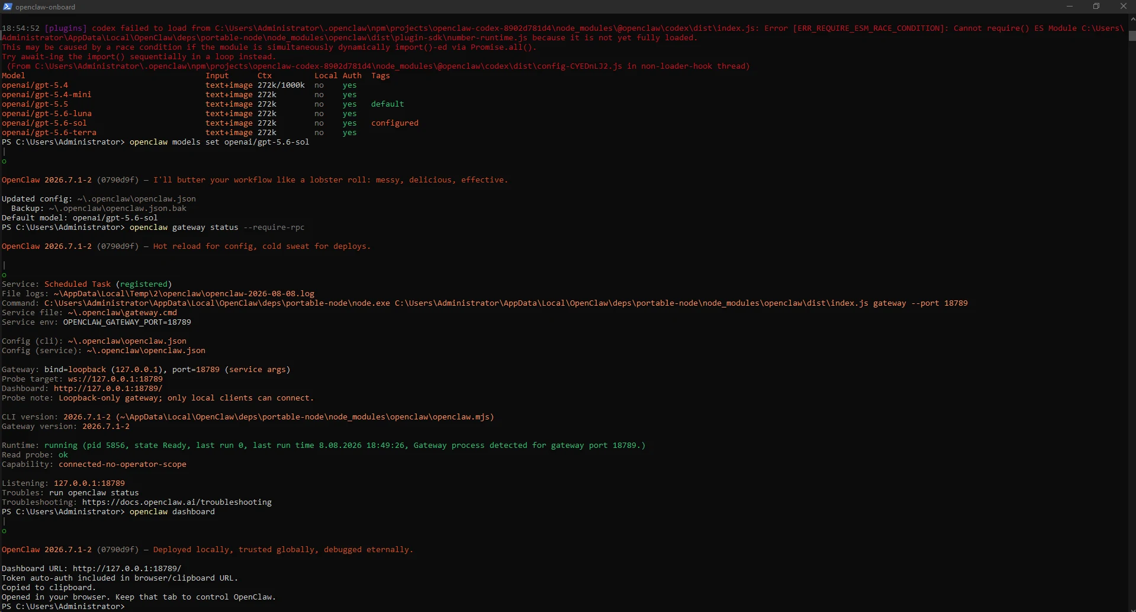Click the service file gateway.cmd path
Image resolution: width=1136 pixels, height=612 pixels.
coord(123,313)
